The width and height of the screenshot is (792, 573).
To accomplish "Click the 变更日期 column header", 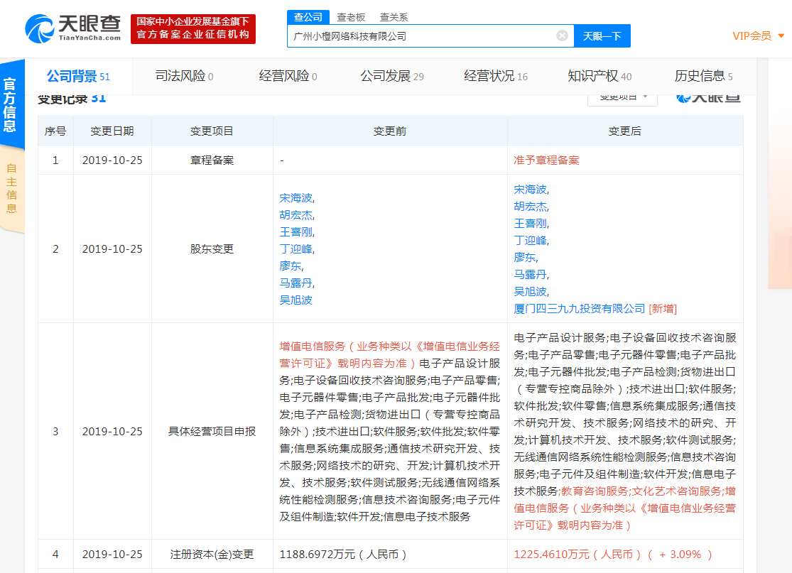I will 112,131.
